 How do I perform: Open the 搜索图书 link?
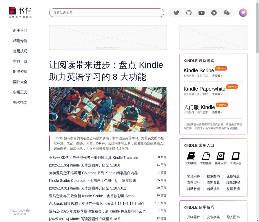pos(213,176)
